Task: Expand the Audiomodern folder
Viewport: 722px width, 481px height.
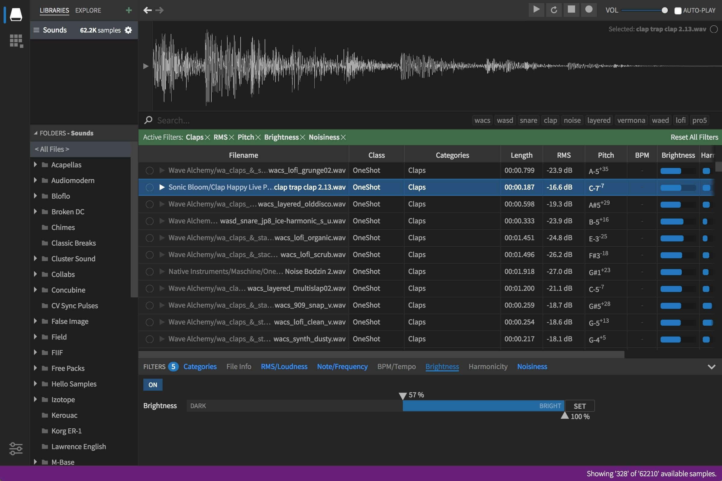Action: click(x=35, y=180)
